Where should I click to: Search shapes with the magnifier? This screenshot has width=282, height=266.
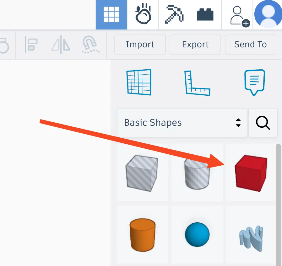[x=263, y=123]
